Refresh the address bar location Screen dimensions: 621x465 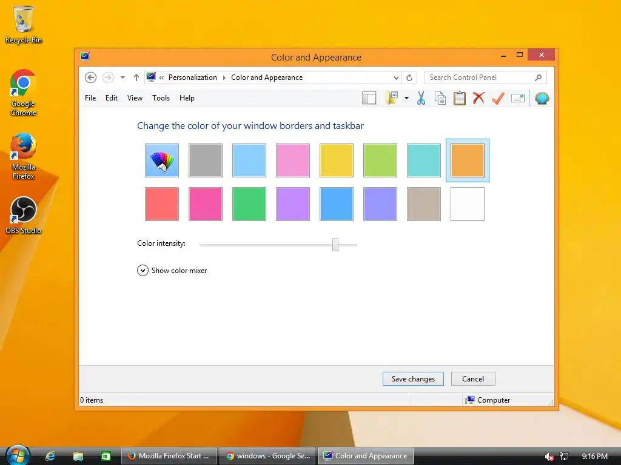coord(409,78)
